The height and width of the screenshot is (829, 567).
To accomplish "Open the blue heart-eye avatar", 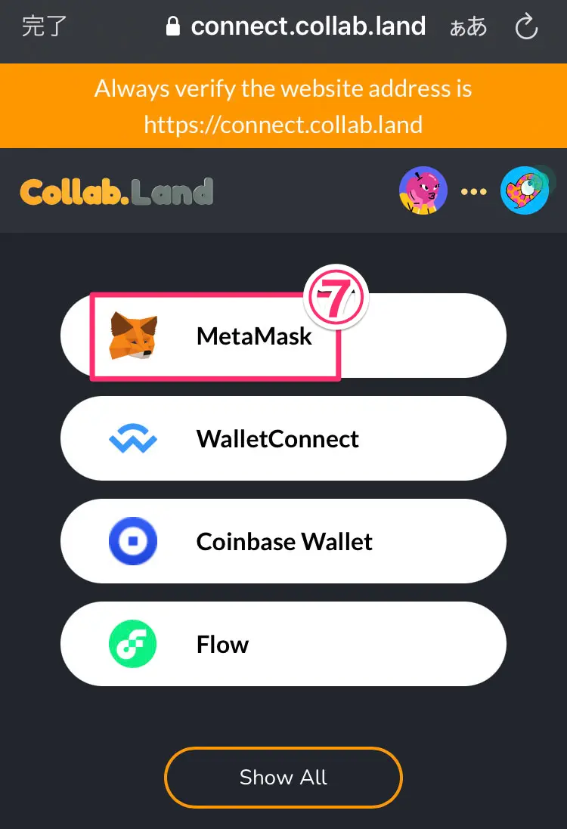I will 525,190.
